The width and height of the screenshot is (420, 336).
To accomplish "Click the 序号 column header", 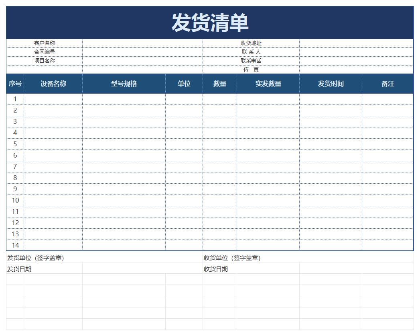I will 15,84.
